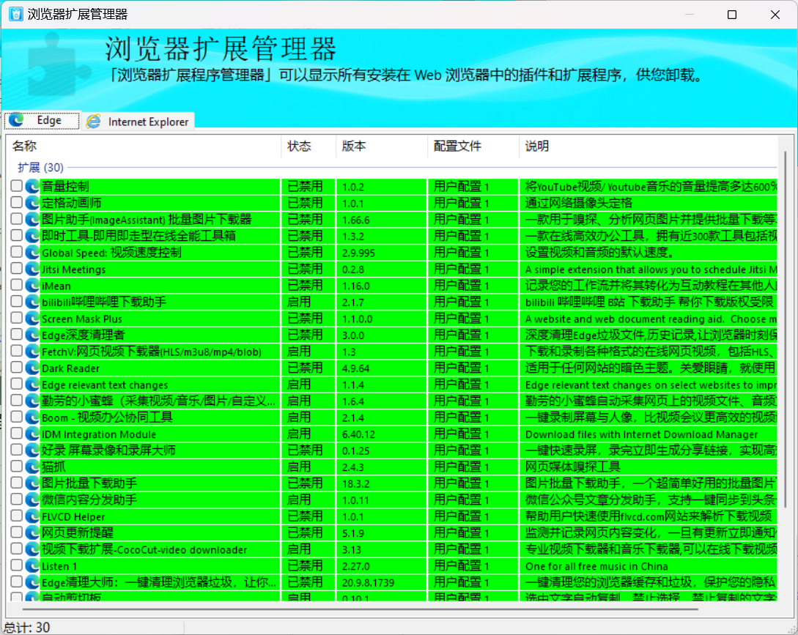Select the checkbox for Screen Mask Plus
Image resolution: width=798 pixels, height=635 pixels.
pyautogui.click(x=16, y=318)
